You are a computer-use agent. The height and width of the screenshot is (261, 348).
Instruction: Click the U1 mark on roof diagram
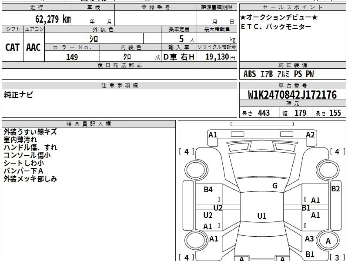[x=262, y=216]
